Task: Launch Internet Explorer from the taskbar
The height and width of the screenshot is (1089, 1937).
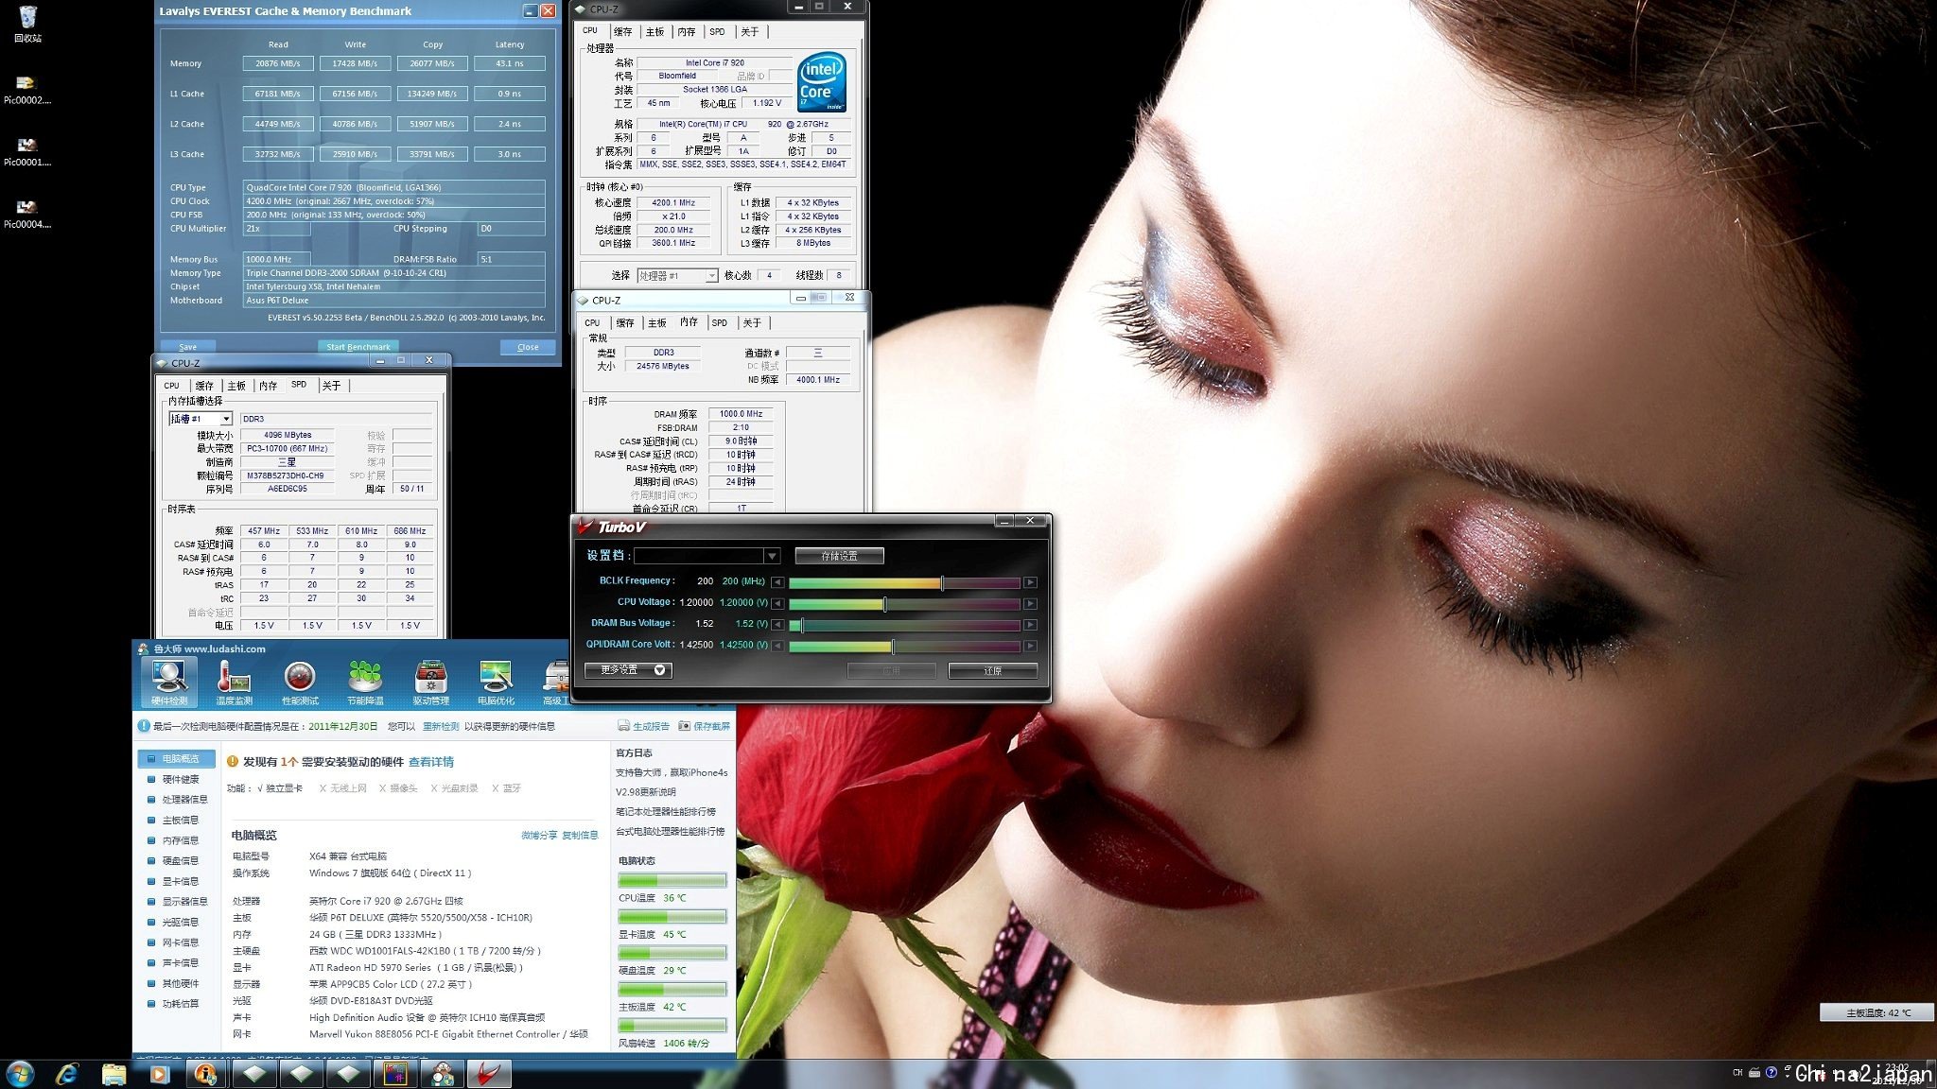Action: (x=67, y=1074)
